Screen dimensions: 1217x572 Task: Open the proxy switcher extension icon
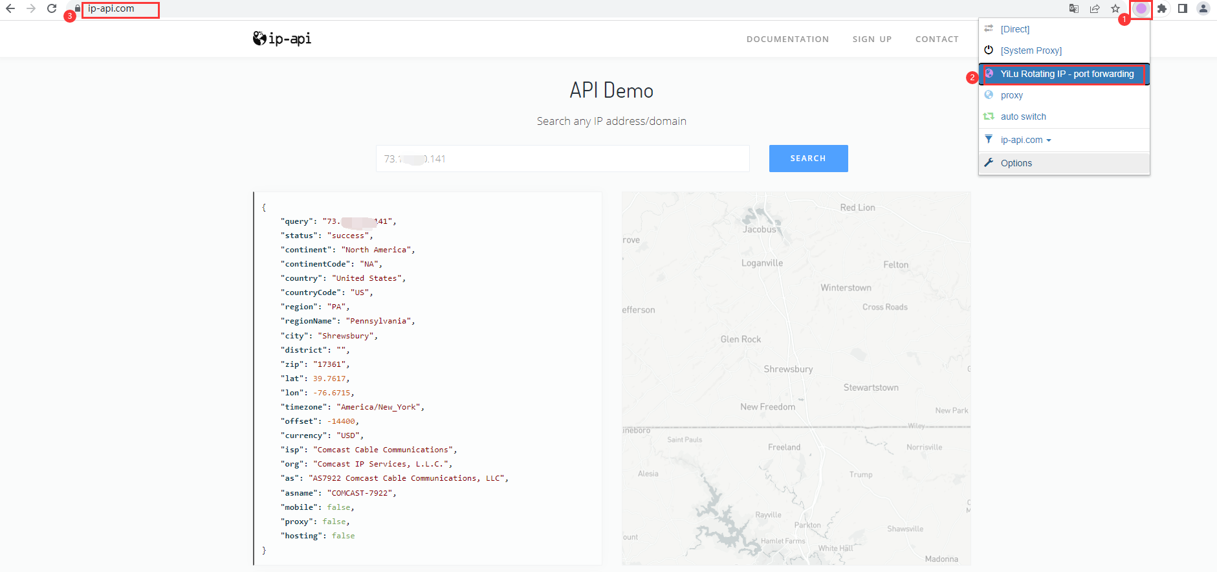1141,8
